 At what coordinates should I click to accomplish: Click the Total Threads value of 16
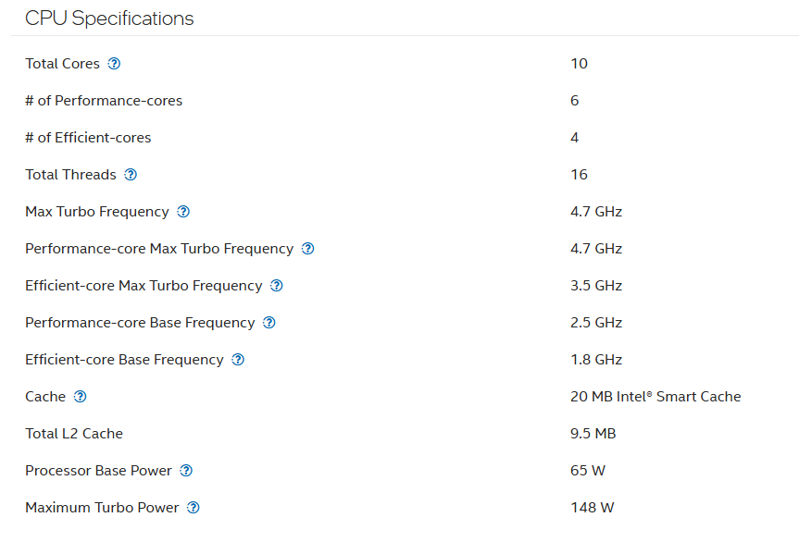tap(580, 175)
